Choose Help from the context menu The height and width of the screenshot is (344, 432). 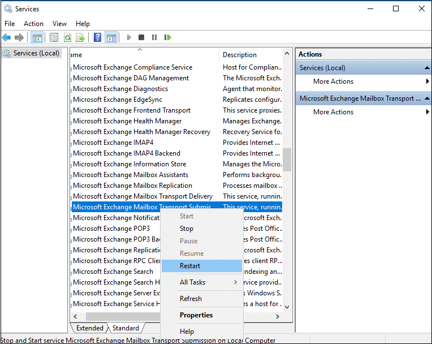pos(202,332)
